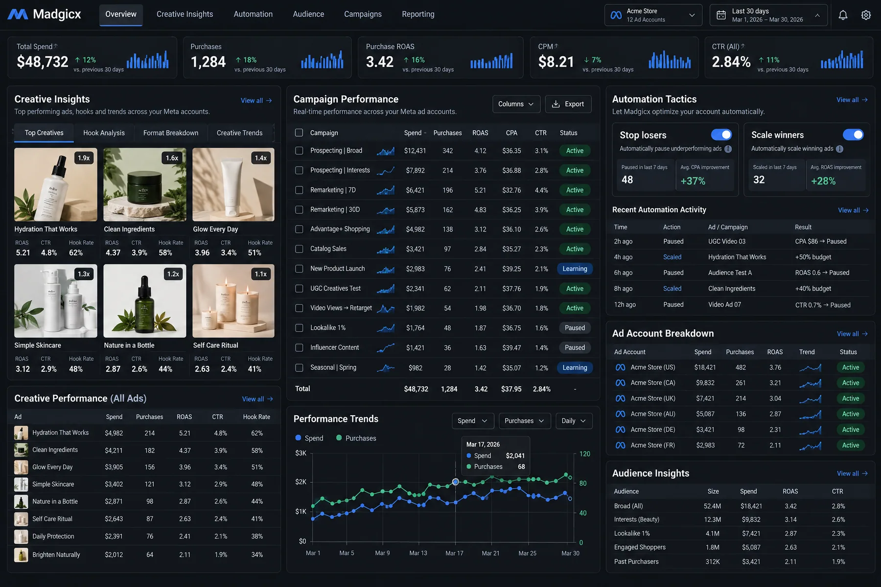Open the settings gear
881x587 pixels.
(866, 15)
